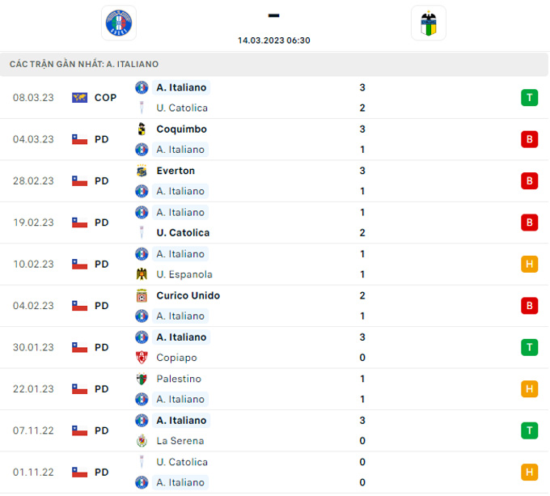The width and height of the screenshot is (550, 496).
Task: Click the A. Italiano club crest at top
Action: 119,23
